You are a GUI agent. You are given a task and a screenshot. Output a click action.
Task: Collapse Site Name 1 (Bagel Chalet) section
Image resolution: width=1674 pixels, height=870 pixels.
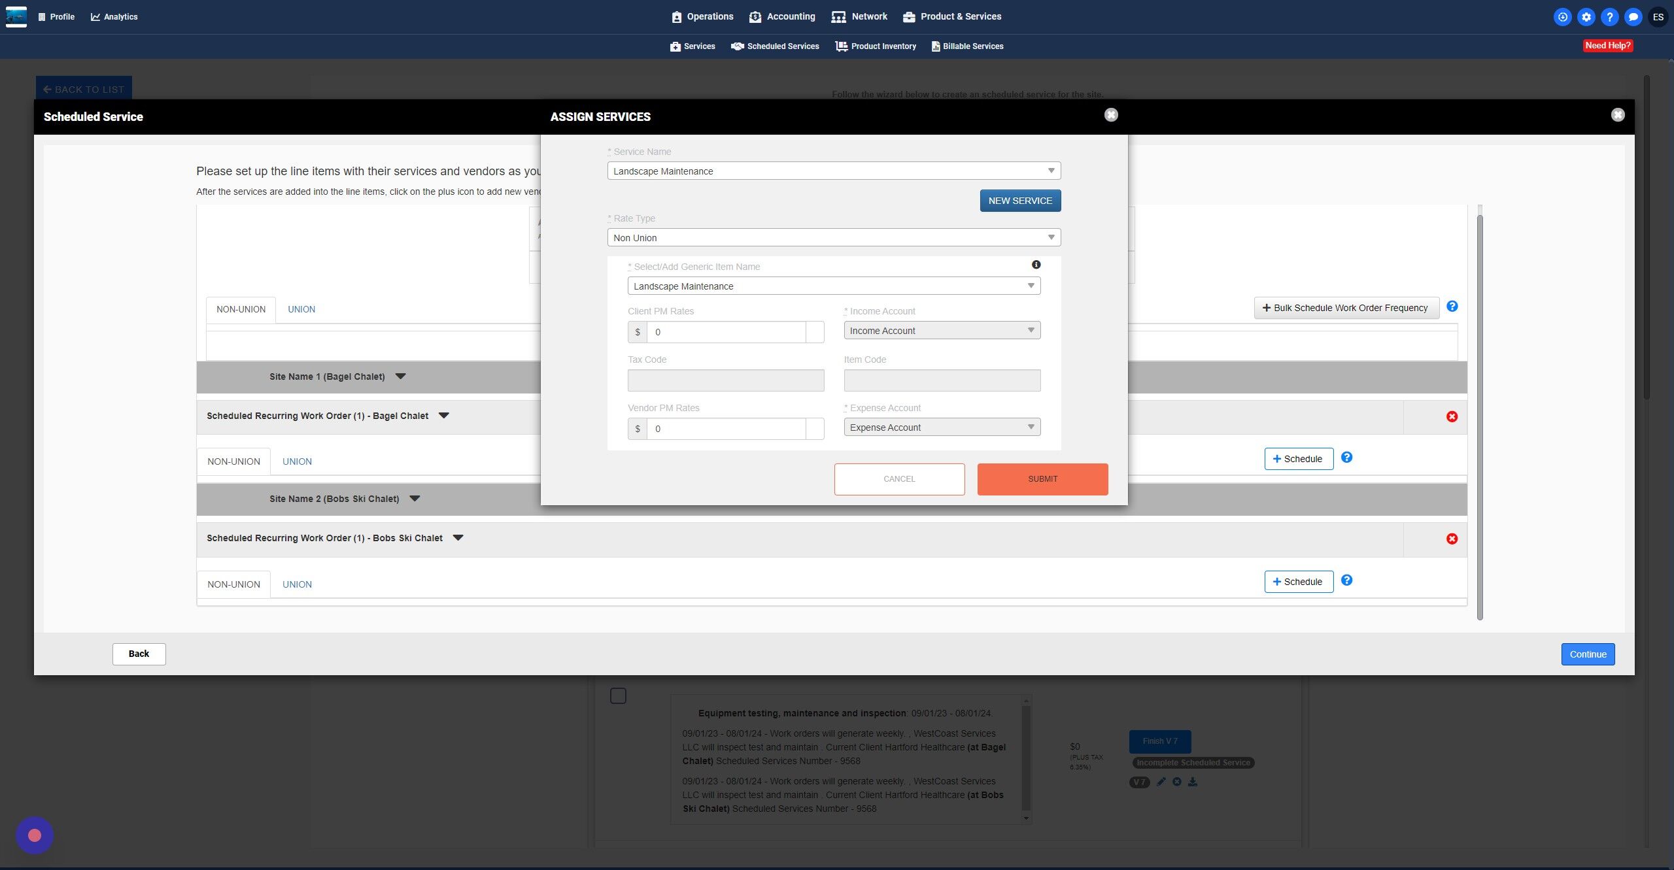pos(401,376)
